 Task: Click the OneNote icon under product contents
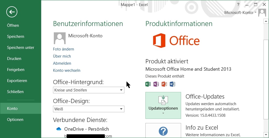[156, 84]
